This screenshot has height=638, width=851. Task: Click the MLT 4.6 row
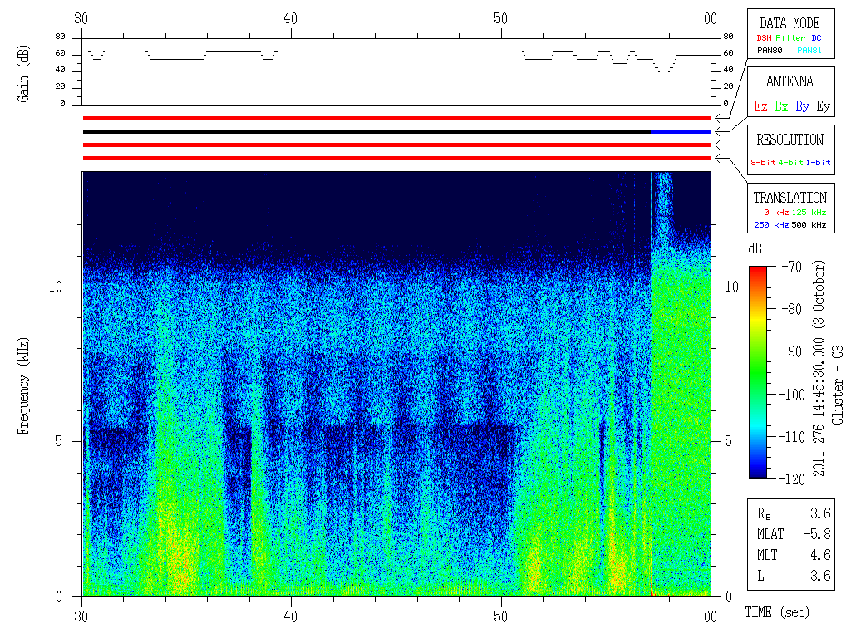[x=794, y=555]
